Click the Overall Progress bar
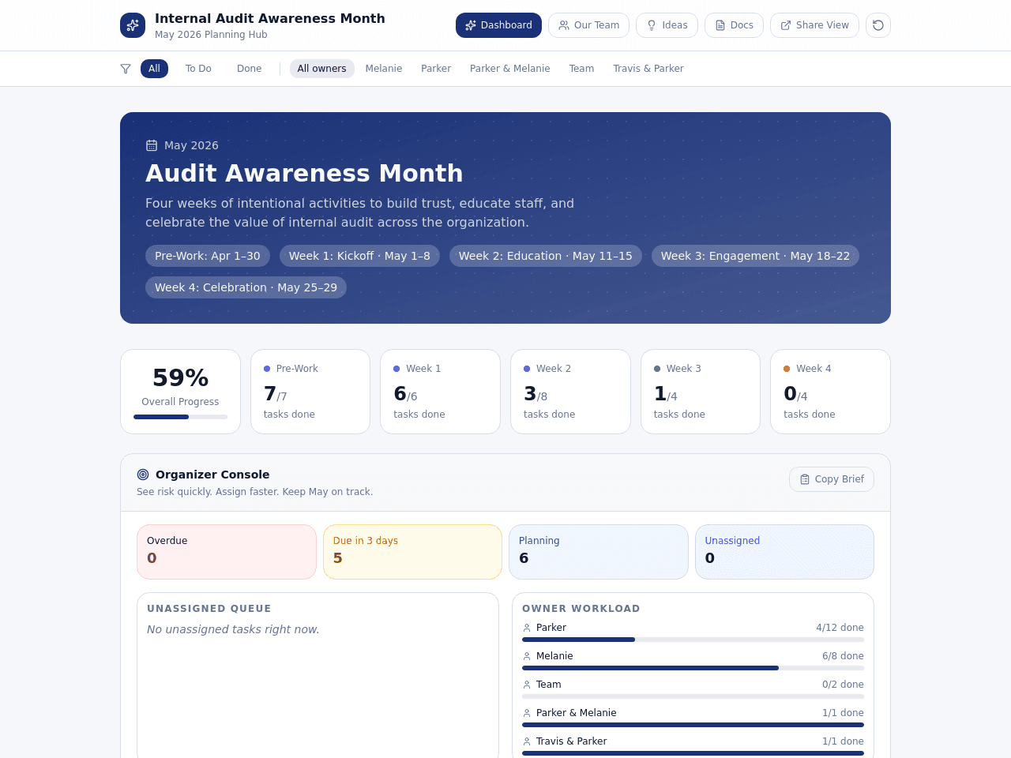This screenshot has width=1011, height=758. click(x=180, y=417)
